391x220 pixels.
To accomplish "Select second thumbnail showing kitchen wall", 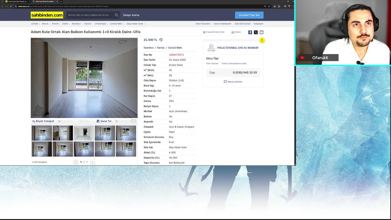I will point(63,133).
